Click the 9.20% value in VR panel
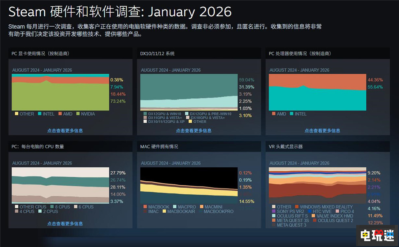399x247 pixels. (x=374, y=173)
